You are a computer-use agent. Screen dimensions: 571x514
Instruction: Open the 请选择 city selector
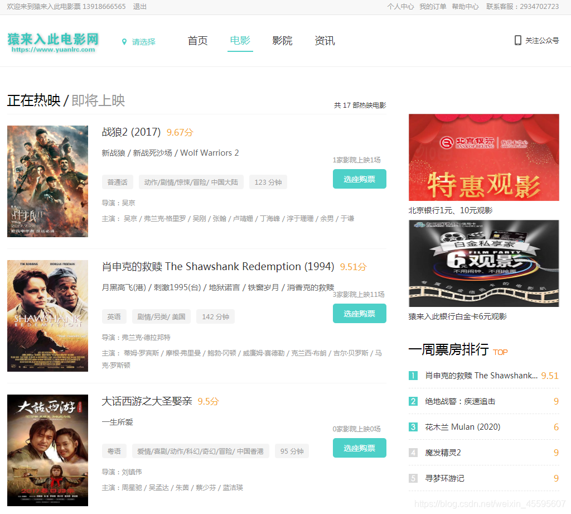(143, 42)
